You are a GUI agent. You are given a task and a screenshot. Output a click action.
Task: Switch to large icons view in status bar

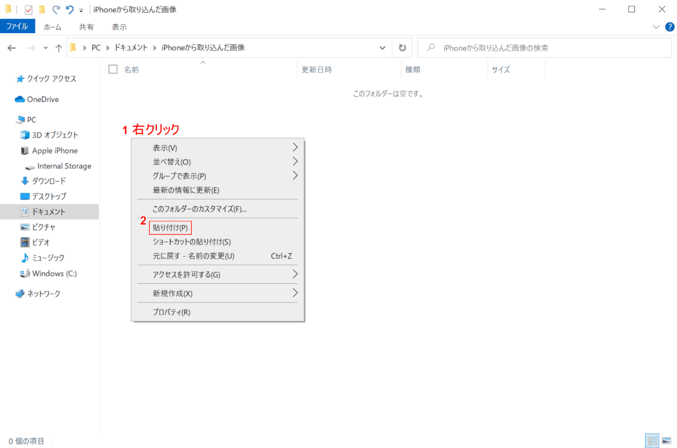pyautogui.click(x=666, y=441)
